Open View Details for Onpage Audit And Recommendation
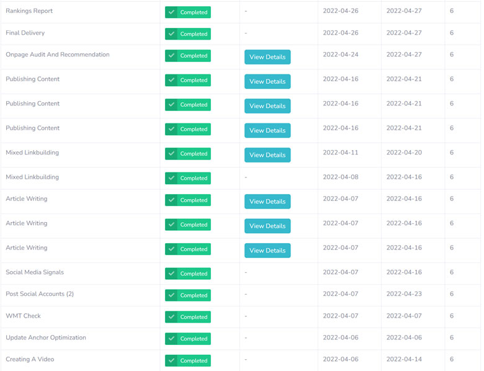 [267, 57]
